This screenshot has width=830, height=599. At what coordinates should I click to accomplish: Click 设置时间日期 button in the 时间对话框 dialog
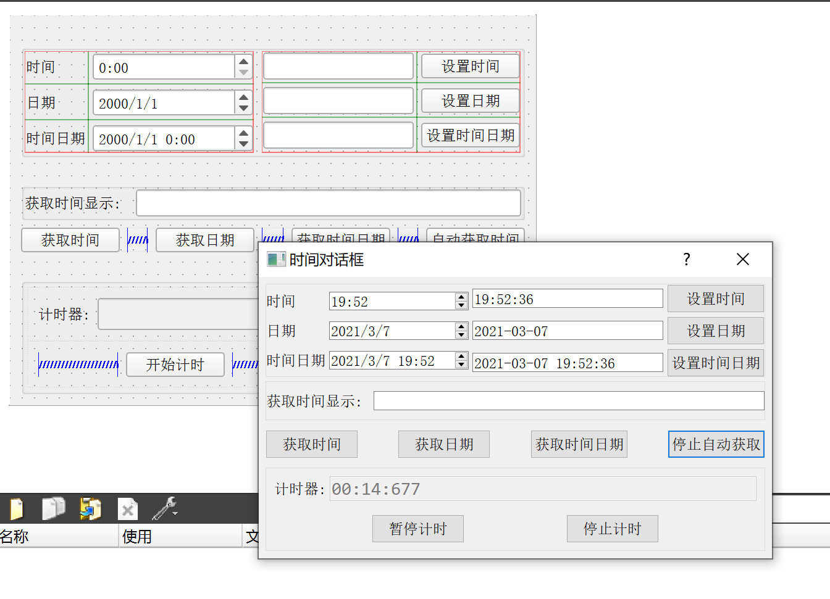point(716,363)
